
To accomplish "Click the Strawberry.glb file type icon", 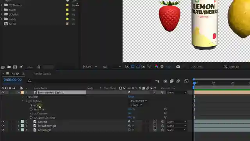I will click(35, 126).
